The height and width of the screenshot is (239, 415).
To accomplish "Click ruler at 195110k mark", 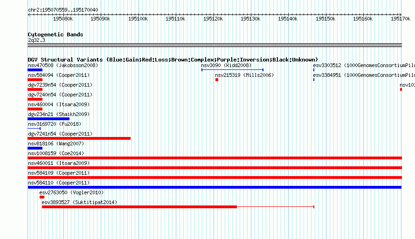I will point(175,19).
